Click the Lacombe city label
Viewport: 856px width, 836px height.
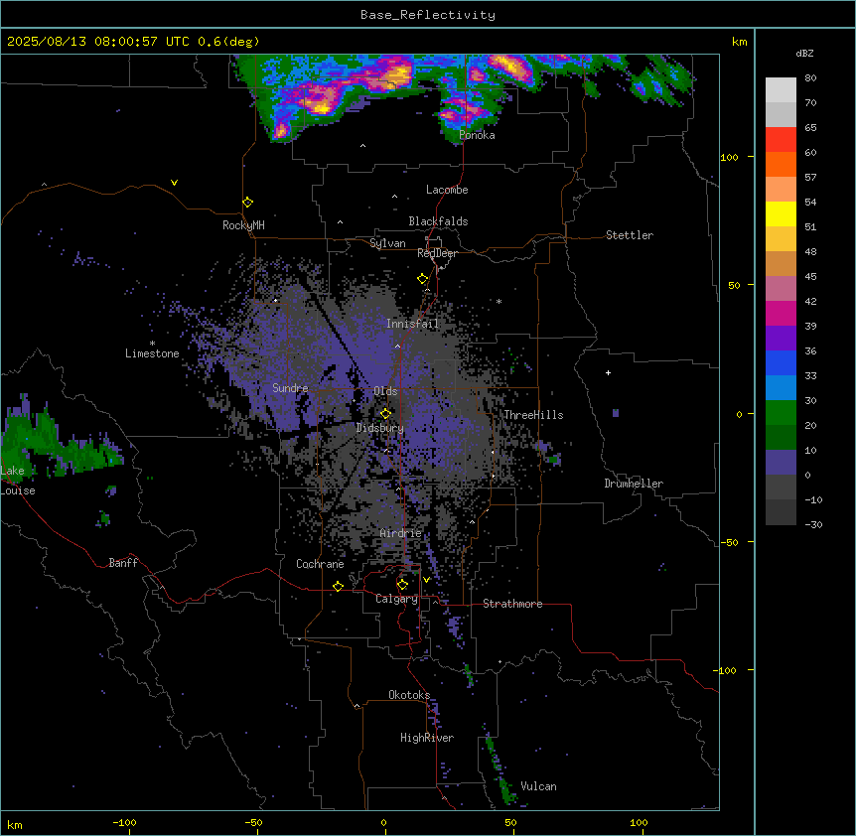pos(447,190)
